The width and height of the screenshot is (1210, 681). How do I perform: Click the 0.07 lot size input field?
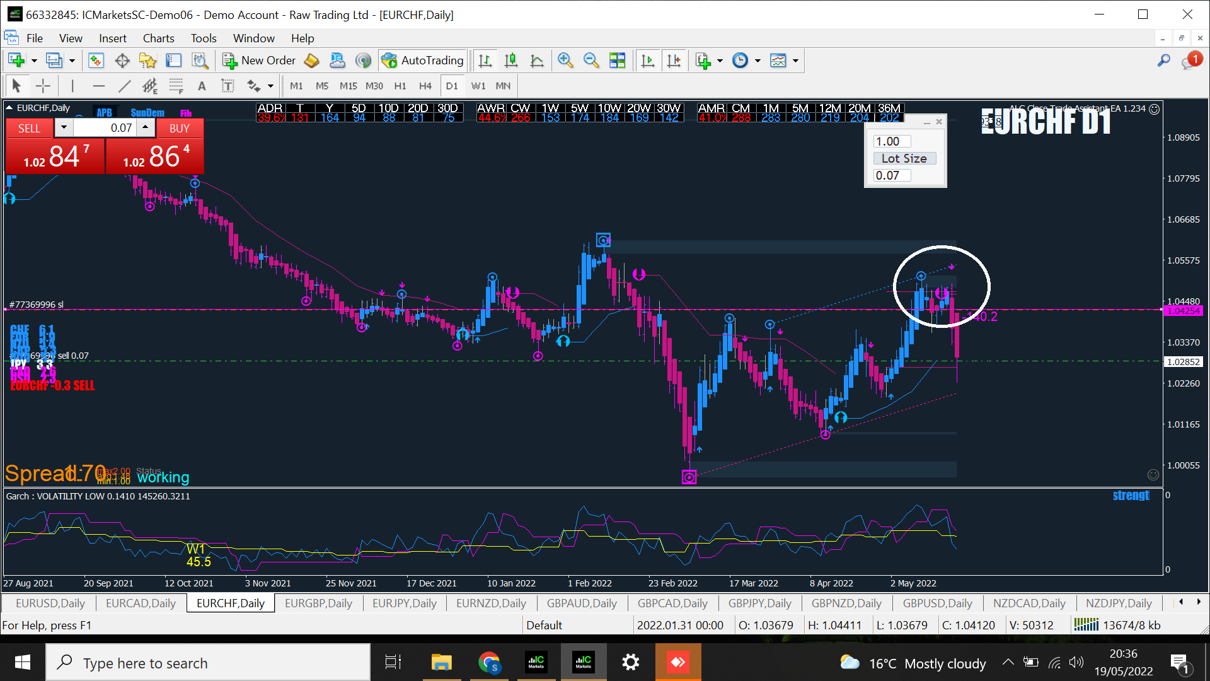click(892, 175)
